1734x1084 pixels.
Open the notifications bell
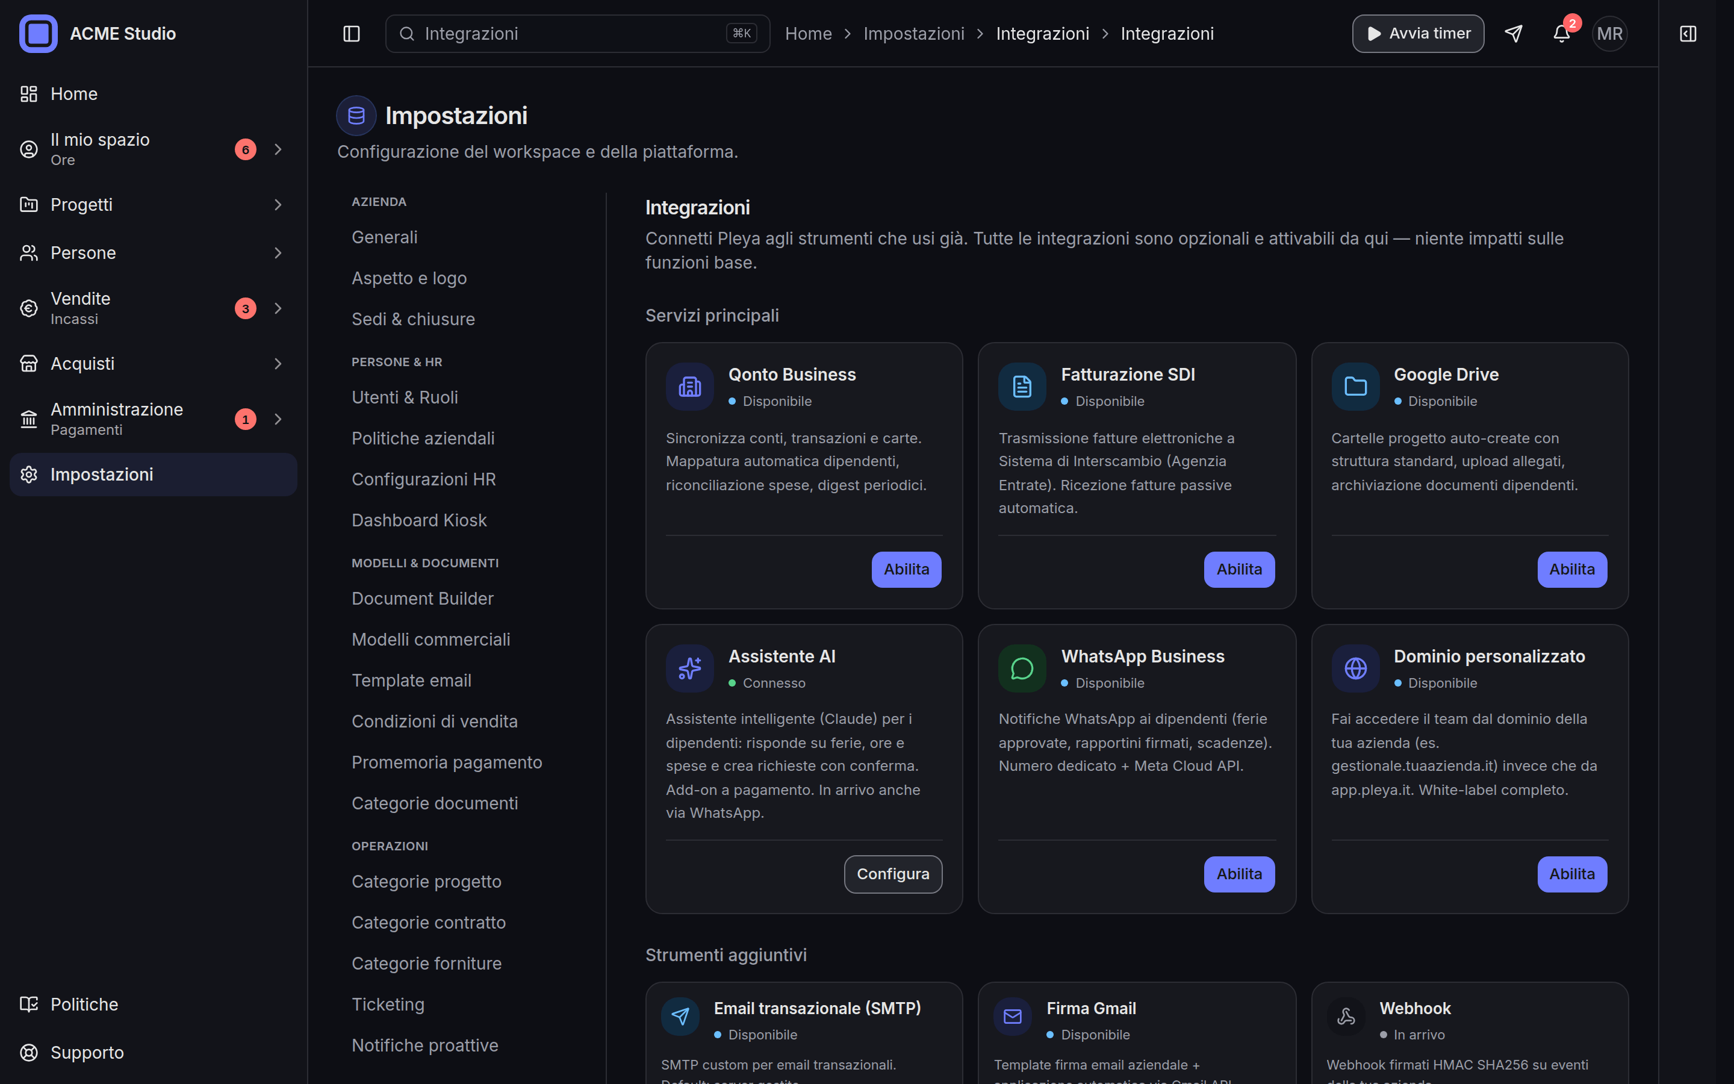coord(1561,34)
